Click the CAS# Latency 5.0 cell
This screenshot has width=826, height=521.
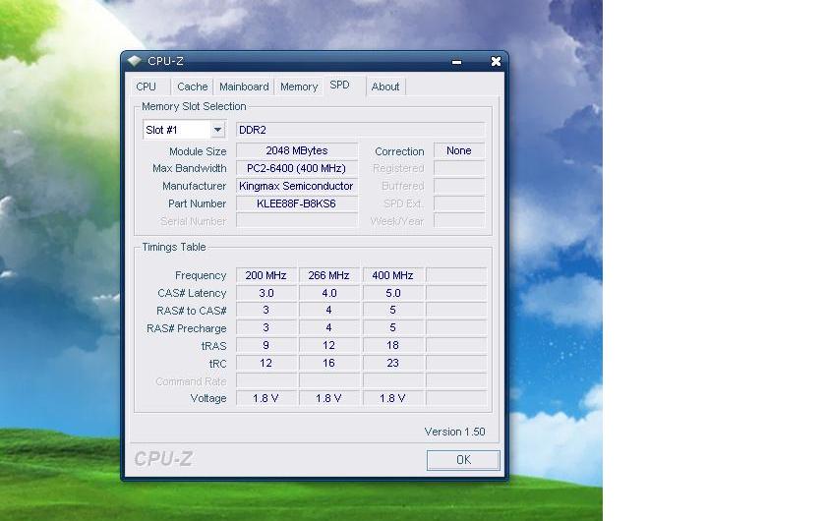[392, 293]
